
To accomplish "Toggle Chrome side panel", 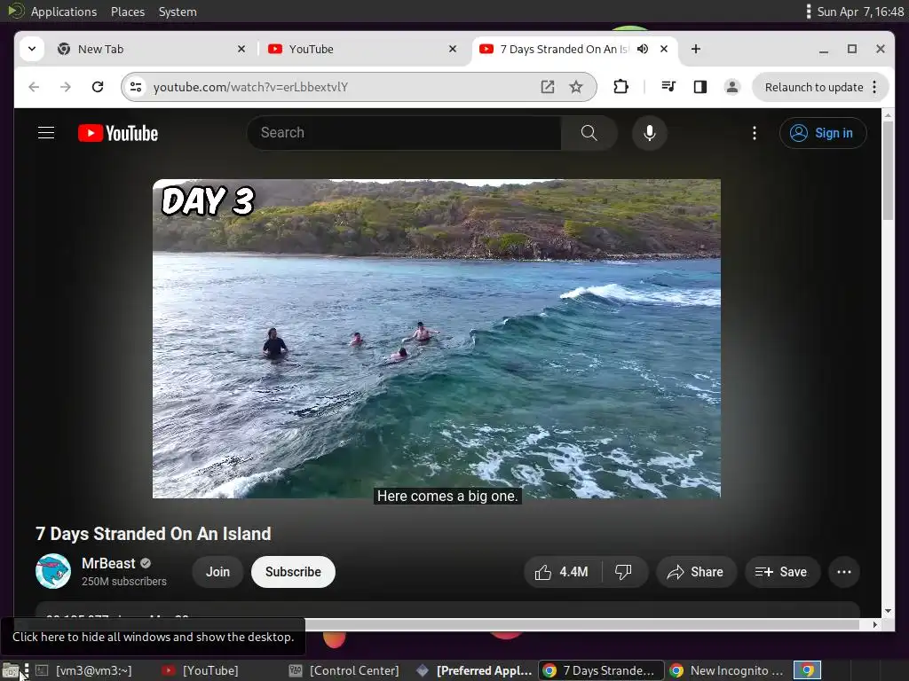I will pos(700,87).
